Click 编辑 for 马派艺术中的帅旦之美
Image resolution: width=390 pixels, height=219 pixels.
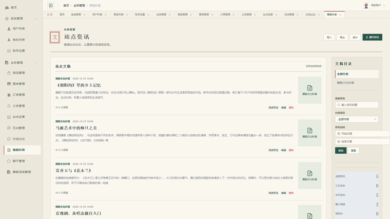point(284,150)
